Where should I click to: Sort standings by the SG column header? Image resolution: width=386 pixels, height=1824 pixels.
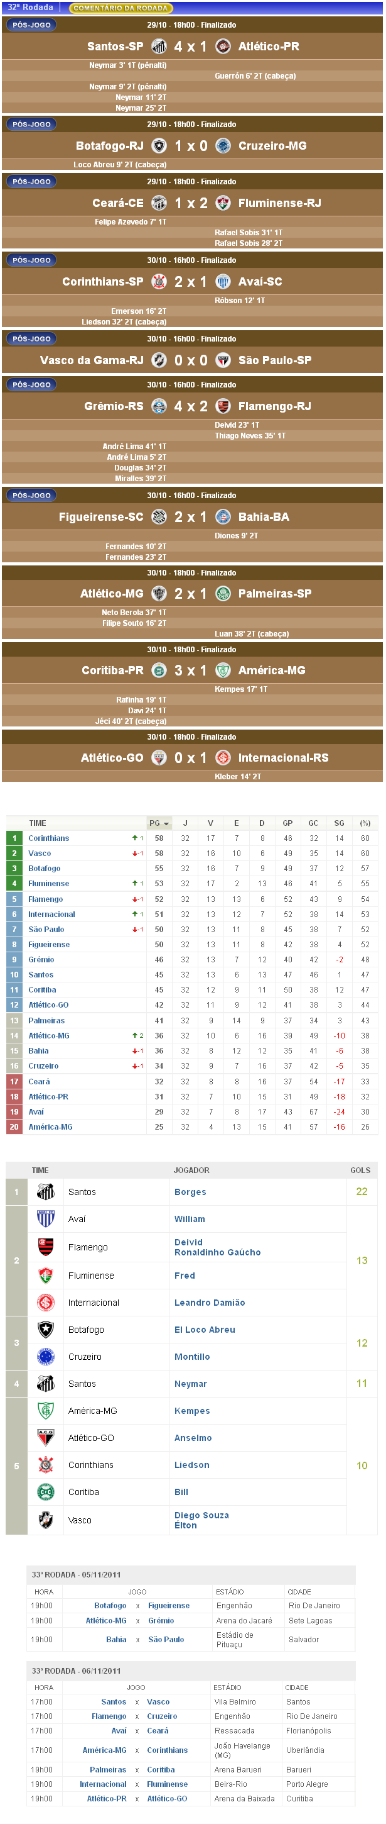(x=340, y=823)
